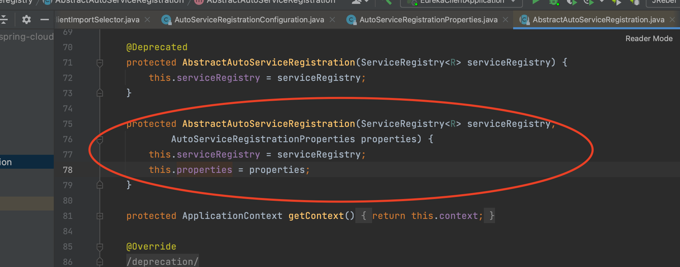Close the lientImportSelector.java tab
This screenshot has height=267, width=680.
coord(147,20)
